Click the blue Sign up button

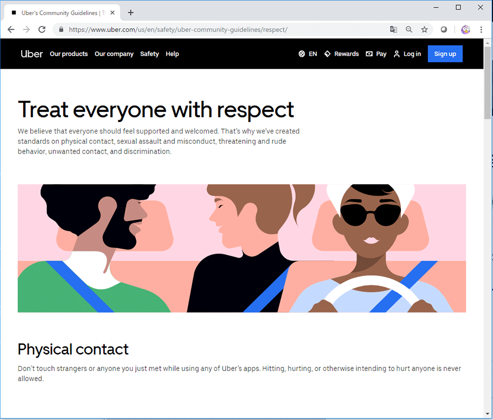click(x=445, y=54)
